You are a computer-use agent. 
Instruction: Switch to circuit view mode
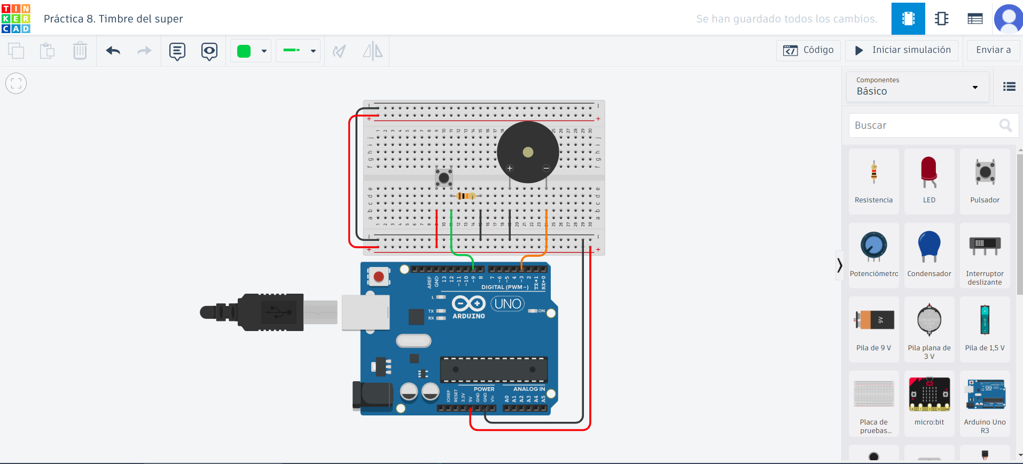(x=908, y=19)
